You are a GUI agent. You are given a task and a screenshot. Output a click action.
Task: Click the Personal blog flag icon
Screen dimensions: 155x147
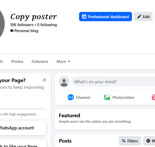[12, 31]
